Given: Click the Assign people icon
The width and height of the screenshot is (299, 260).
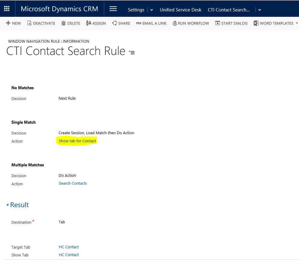Looking at the screenshot, I should pos(89,23).
